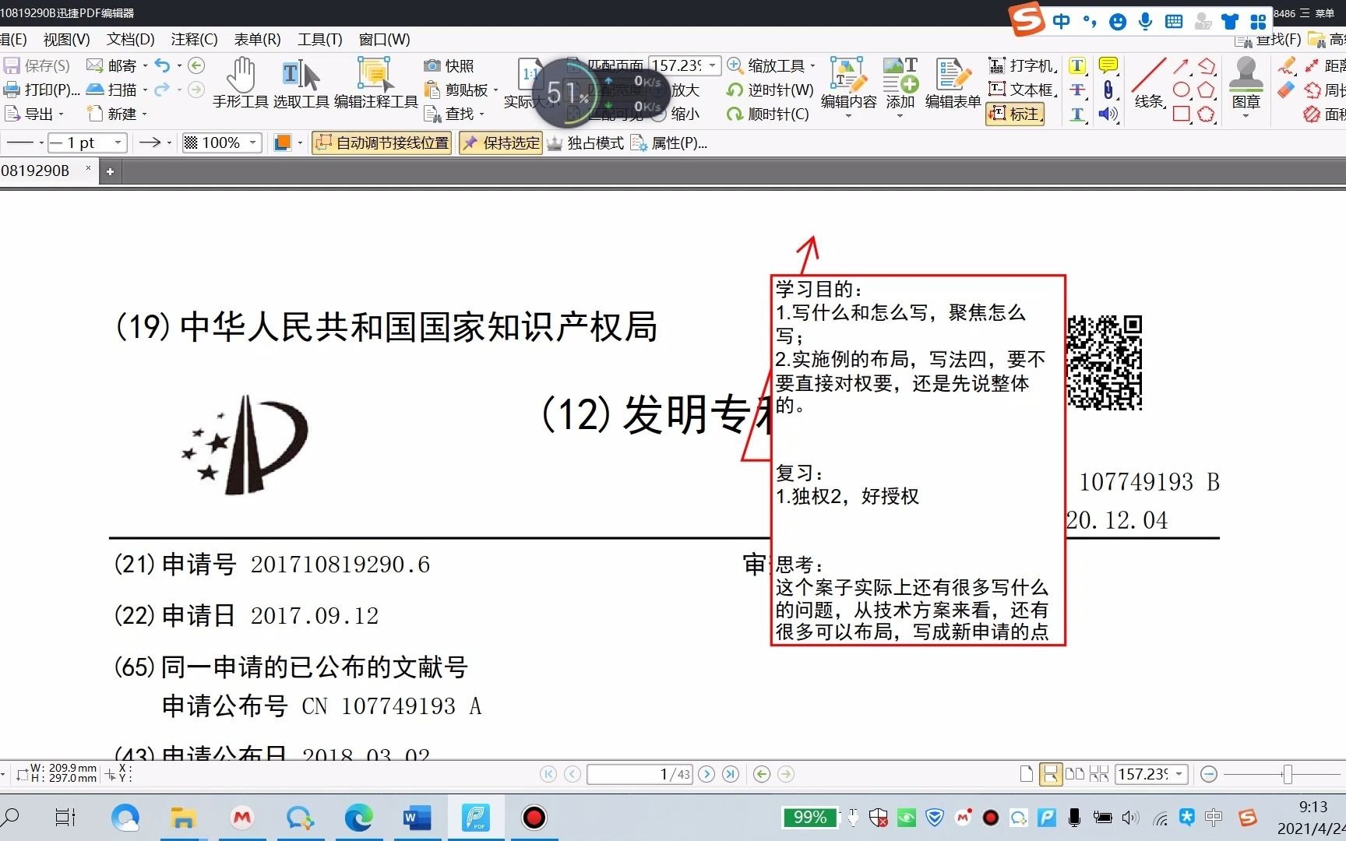Undo the last action with the undo arrow

click(162, 65)
